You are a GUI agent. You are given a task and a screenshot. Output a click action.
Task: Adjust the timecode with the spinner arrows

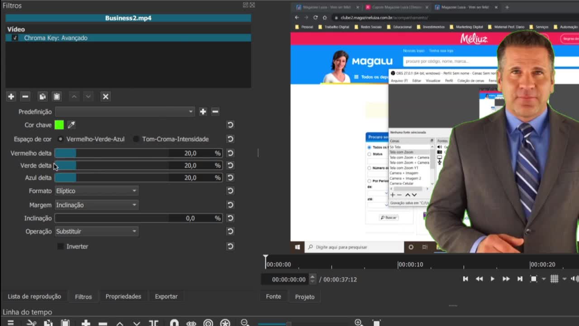312,279
